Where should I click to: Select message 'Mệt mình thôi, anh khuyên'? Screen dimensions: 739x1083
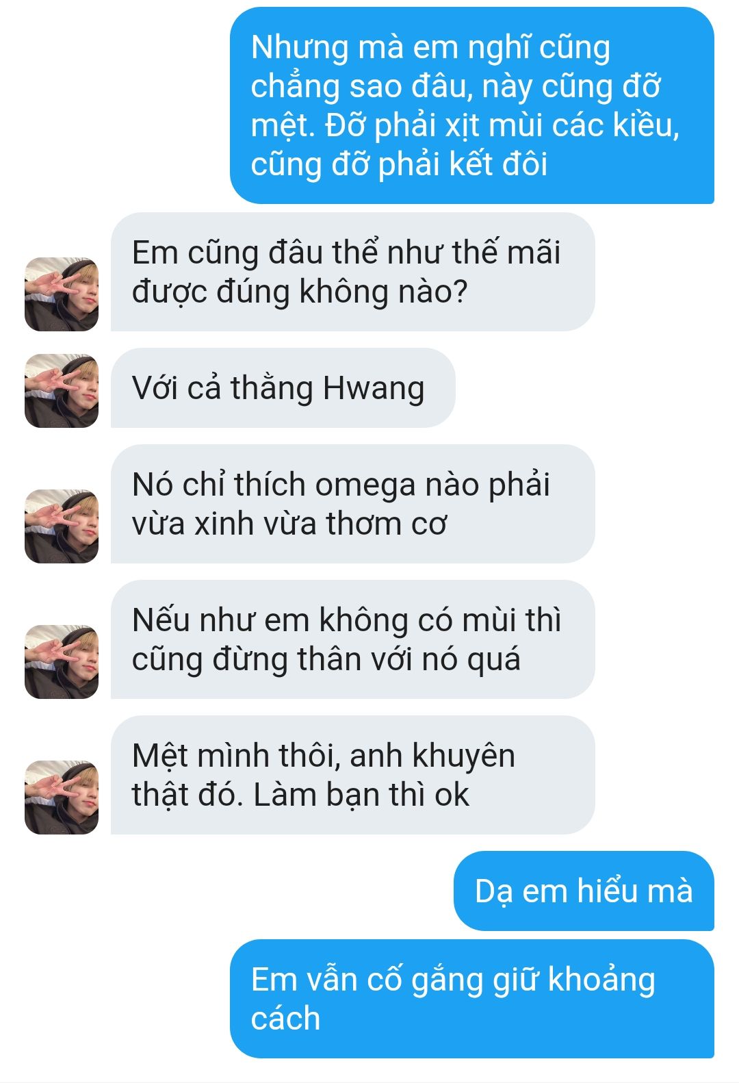pos(353,775)
